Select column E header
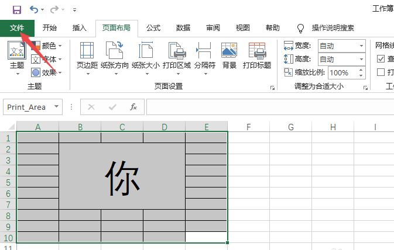The width and height of the screenshot is (394, 250). (x=207, y=127)
